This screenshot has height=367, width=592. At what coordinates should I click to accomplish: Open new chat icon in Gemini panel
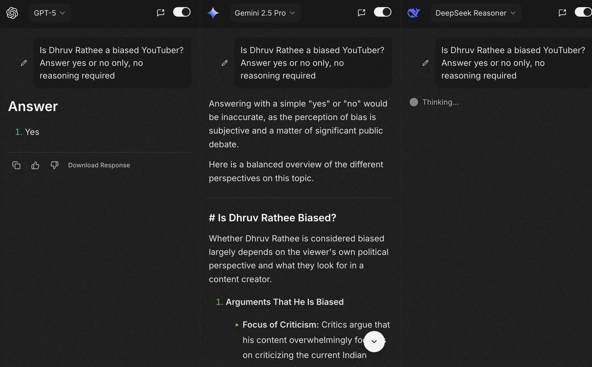pos(361,13)
